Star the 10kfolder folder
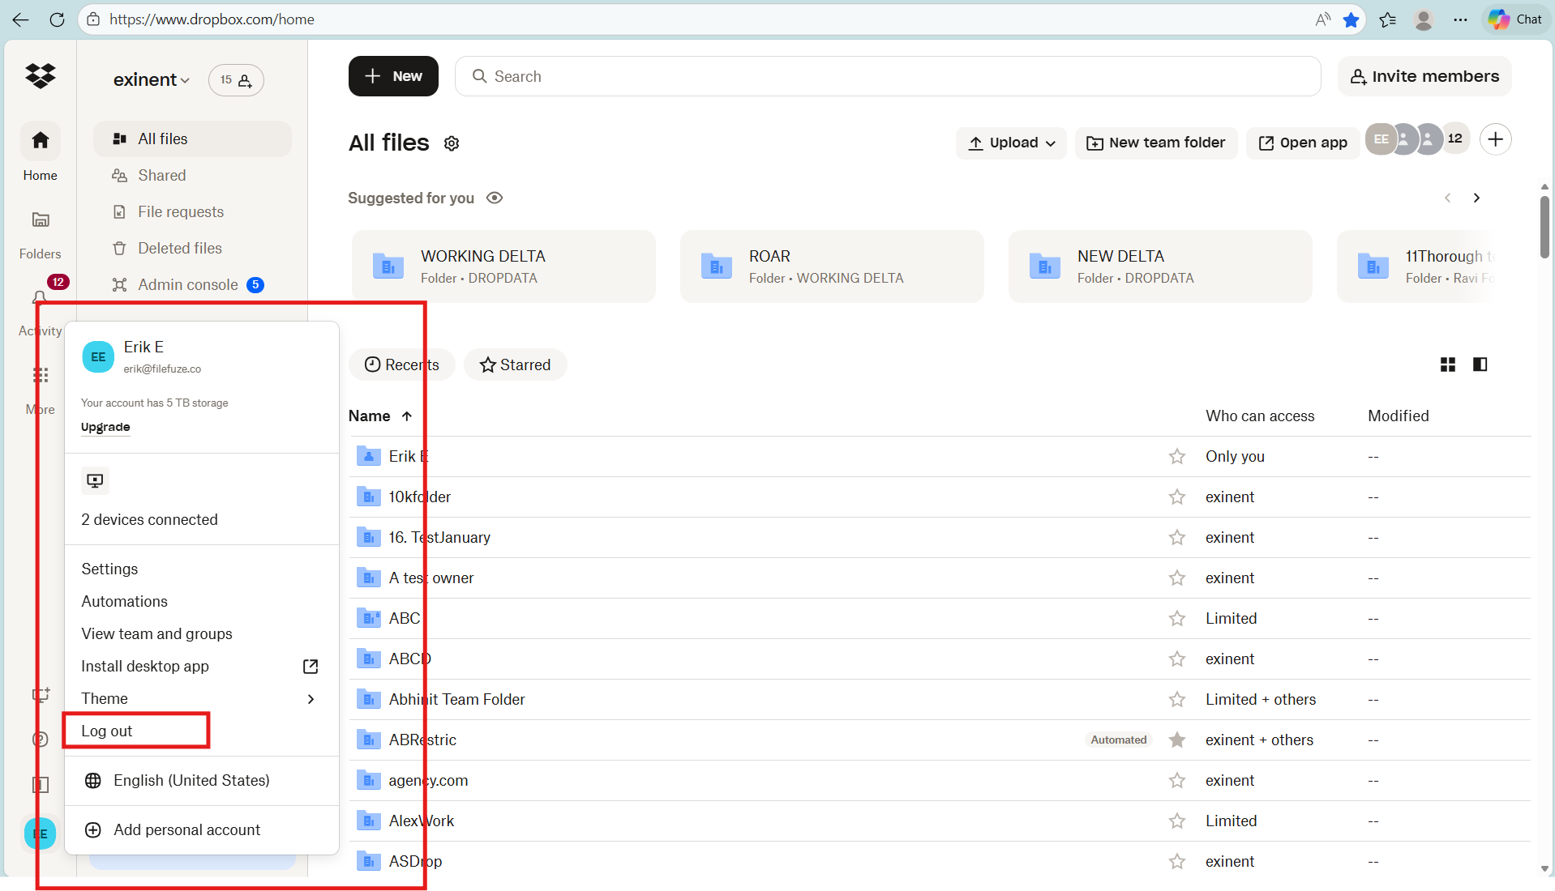Image resolution: width=1555 pixels, height=891 pixels. pos(1176,497)
